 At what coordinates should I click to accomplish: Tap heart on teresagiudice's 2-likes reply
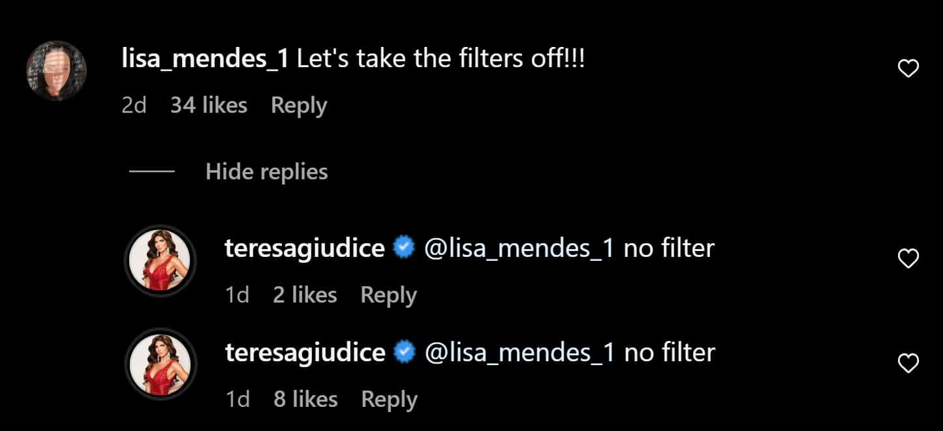[908, 260]
